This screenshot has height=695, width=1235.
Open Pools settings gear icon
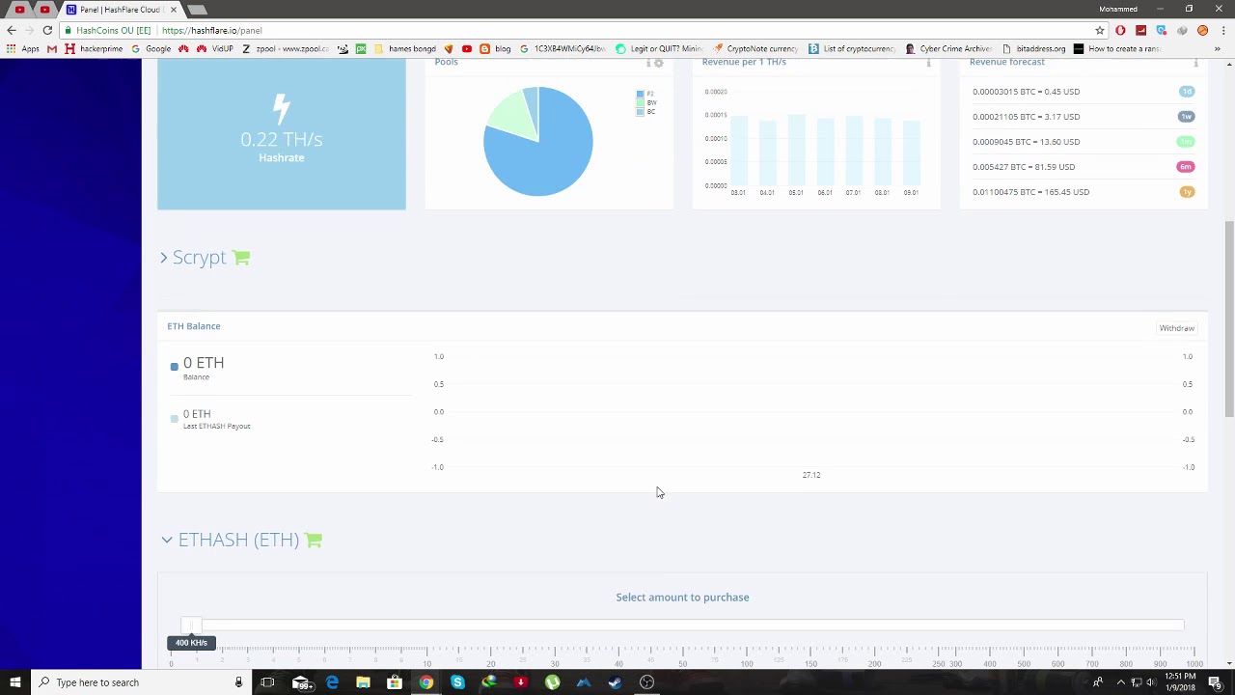(x=659, y=64)
